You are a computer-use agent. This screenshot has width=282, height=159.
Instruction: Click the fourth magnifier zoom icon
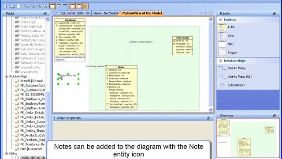click(45, 6)
